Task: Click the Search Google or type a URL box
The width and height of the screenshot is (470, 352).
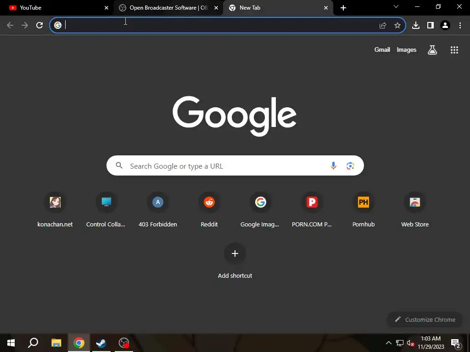Action: (x=235, y=165)
